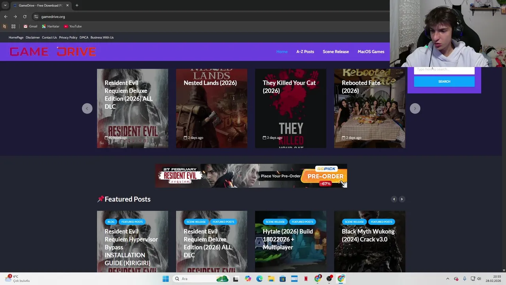Show previous slide in top carousel
Screen dimensions: 506x285
87,108
